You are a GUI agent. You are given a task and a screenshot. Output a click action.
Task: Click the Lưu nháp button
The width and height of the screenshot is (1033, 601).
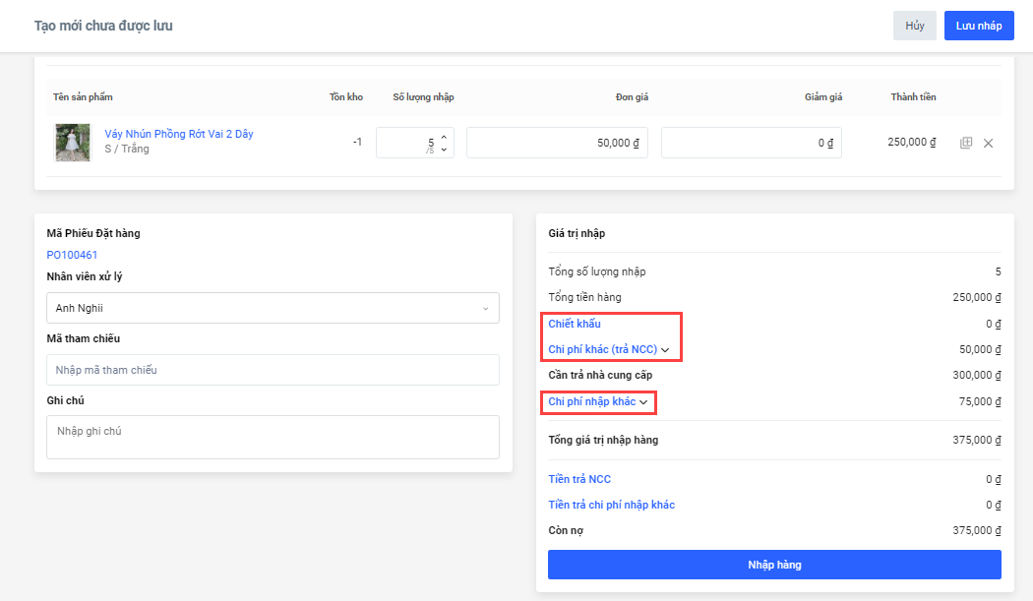[x=978, y=26]
